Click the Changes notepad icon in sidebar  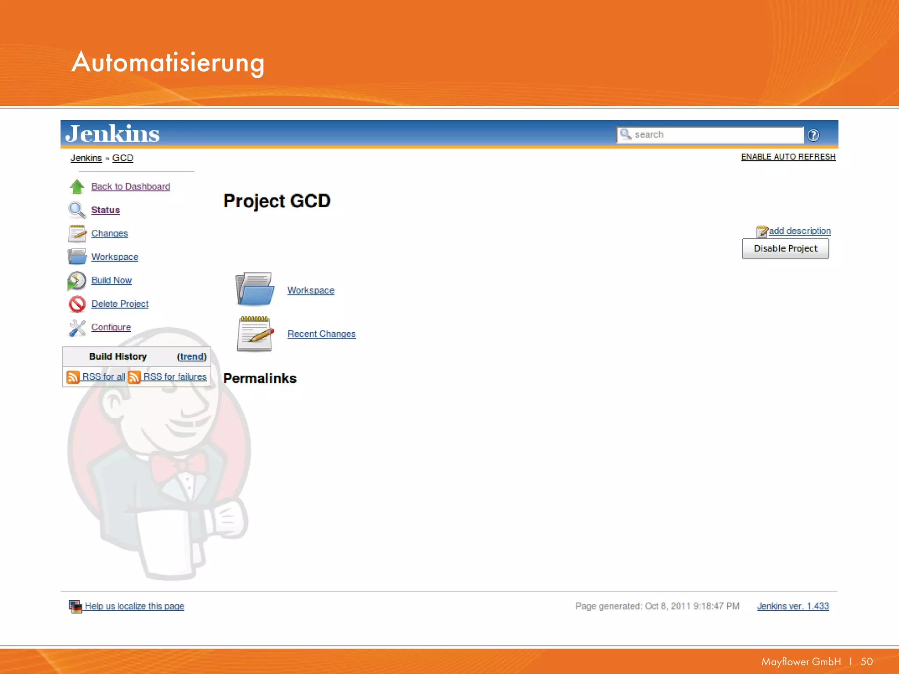pyautogui.click(x=77, y=233)
